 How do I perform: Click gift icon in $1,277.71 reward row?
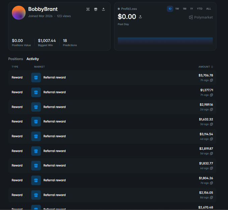point(36,92)
